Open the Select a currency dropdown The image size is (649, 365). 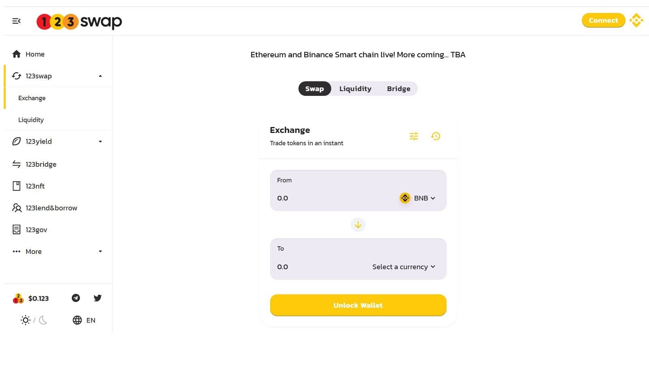coord(404,267)
